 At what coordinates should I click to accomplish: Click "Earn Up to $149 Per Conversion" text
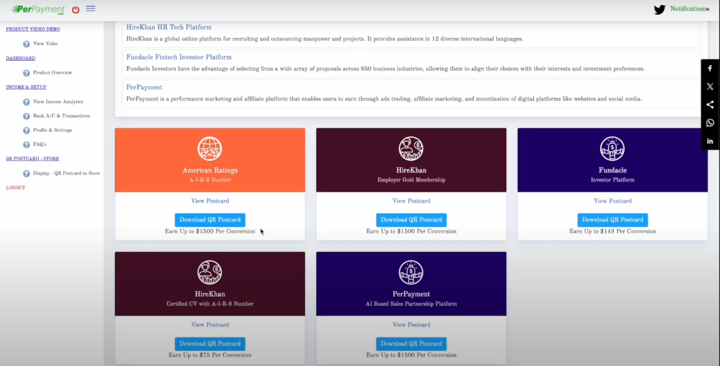(612, 231)
